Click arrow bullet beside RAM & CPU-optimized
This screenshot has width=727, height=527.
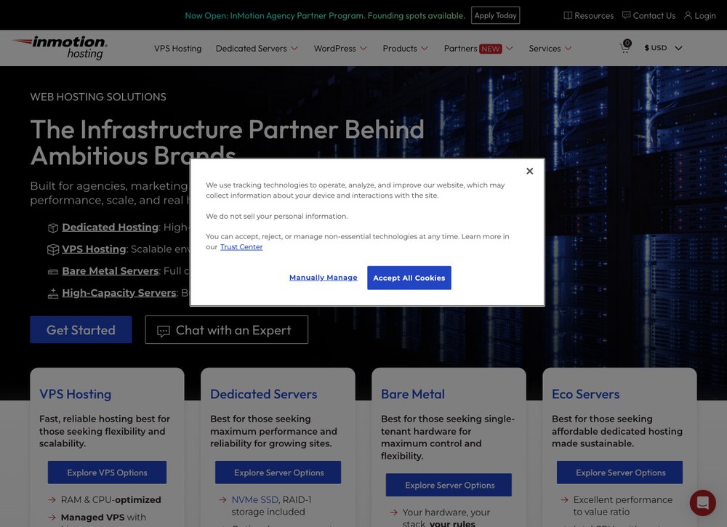coord(52,499)
